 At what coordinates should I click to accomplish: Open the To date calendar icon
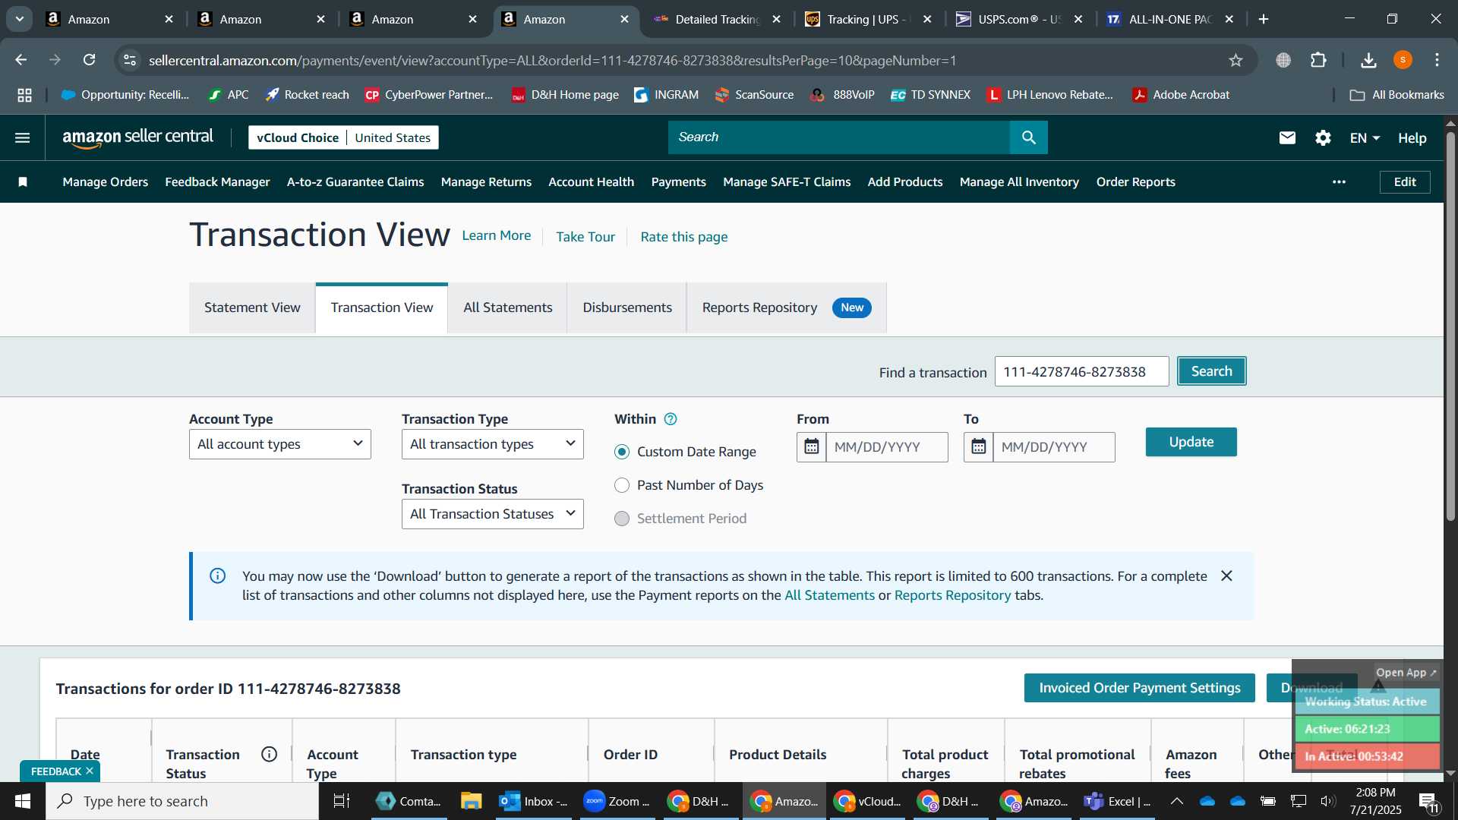coord(979,446)
